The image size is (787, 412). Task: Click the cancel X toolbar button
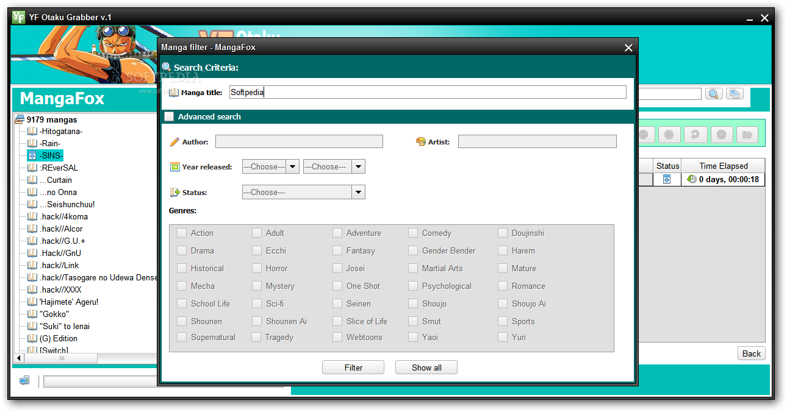pyautogui.click(x=721, y=135)
